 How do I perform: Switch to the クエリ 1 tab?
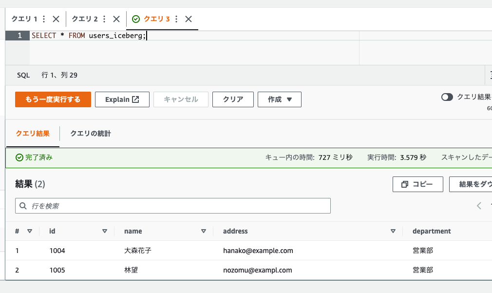[24, 19]
